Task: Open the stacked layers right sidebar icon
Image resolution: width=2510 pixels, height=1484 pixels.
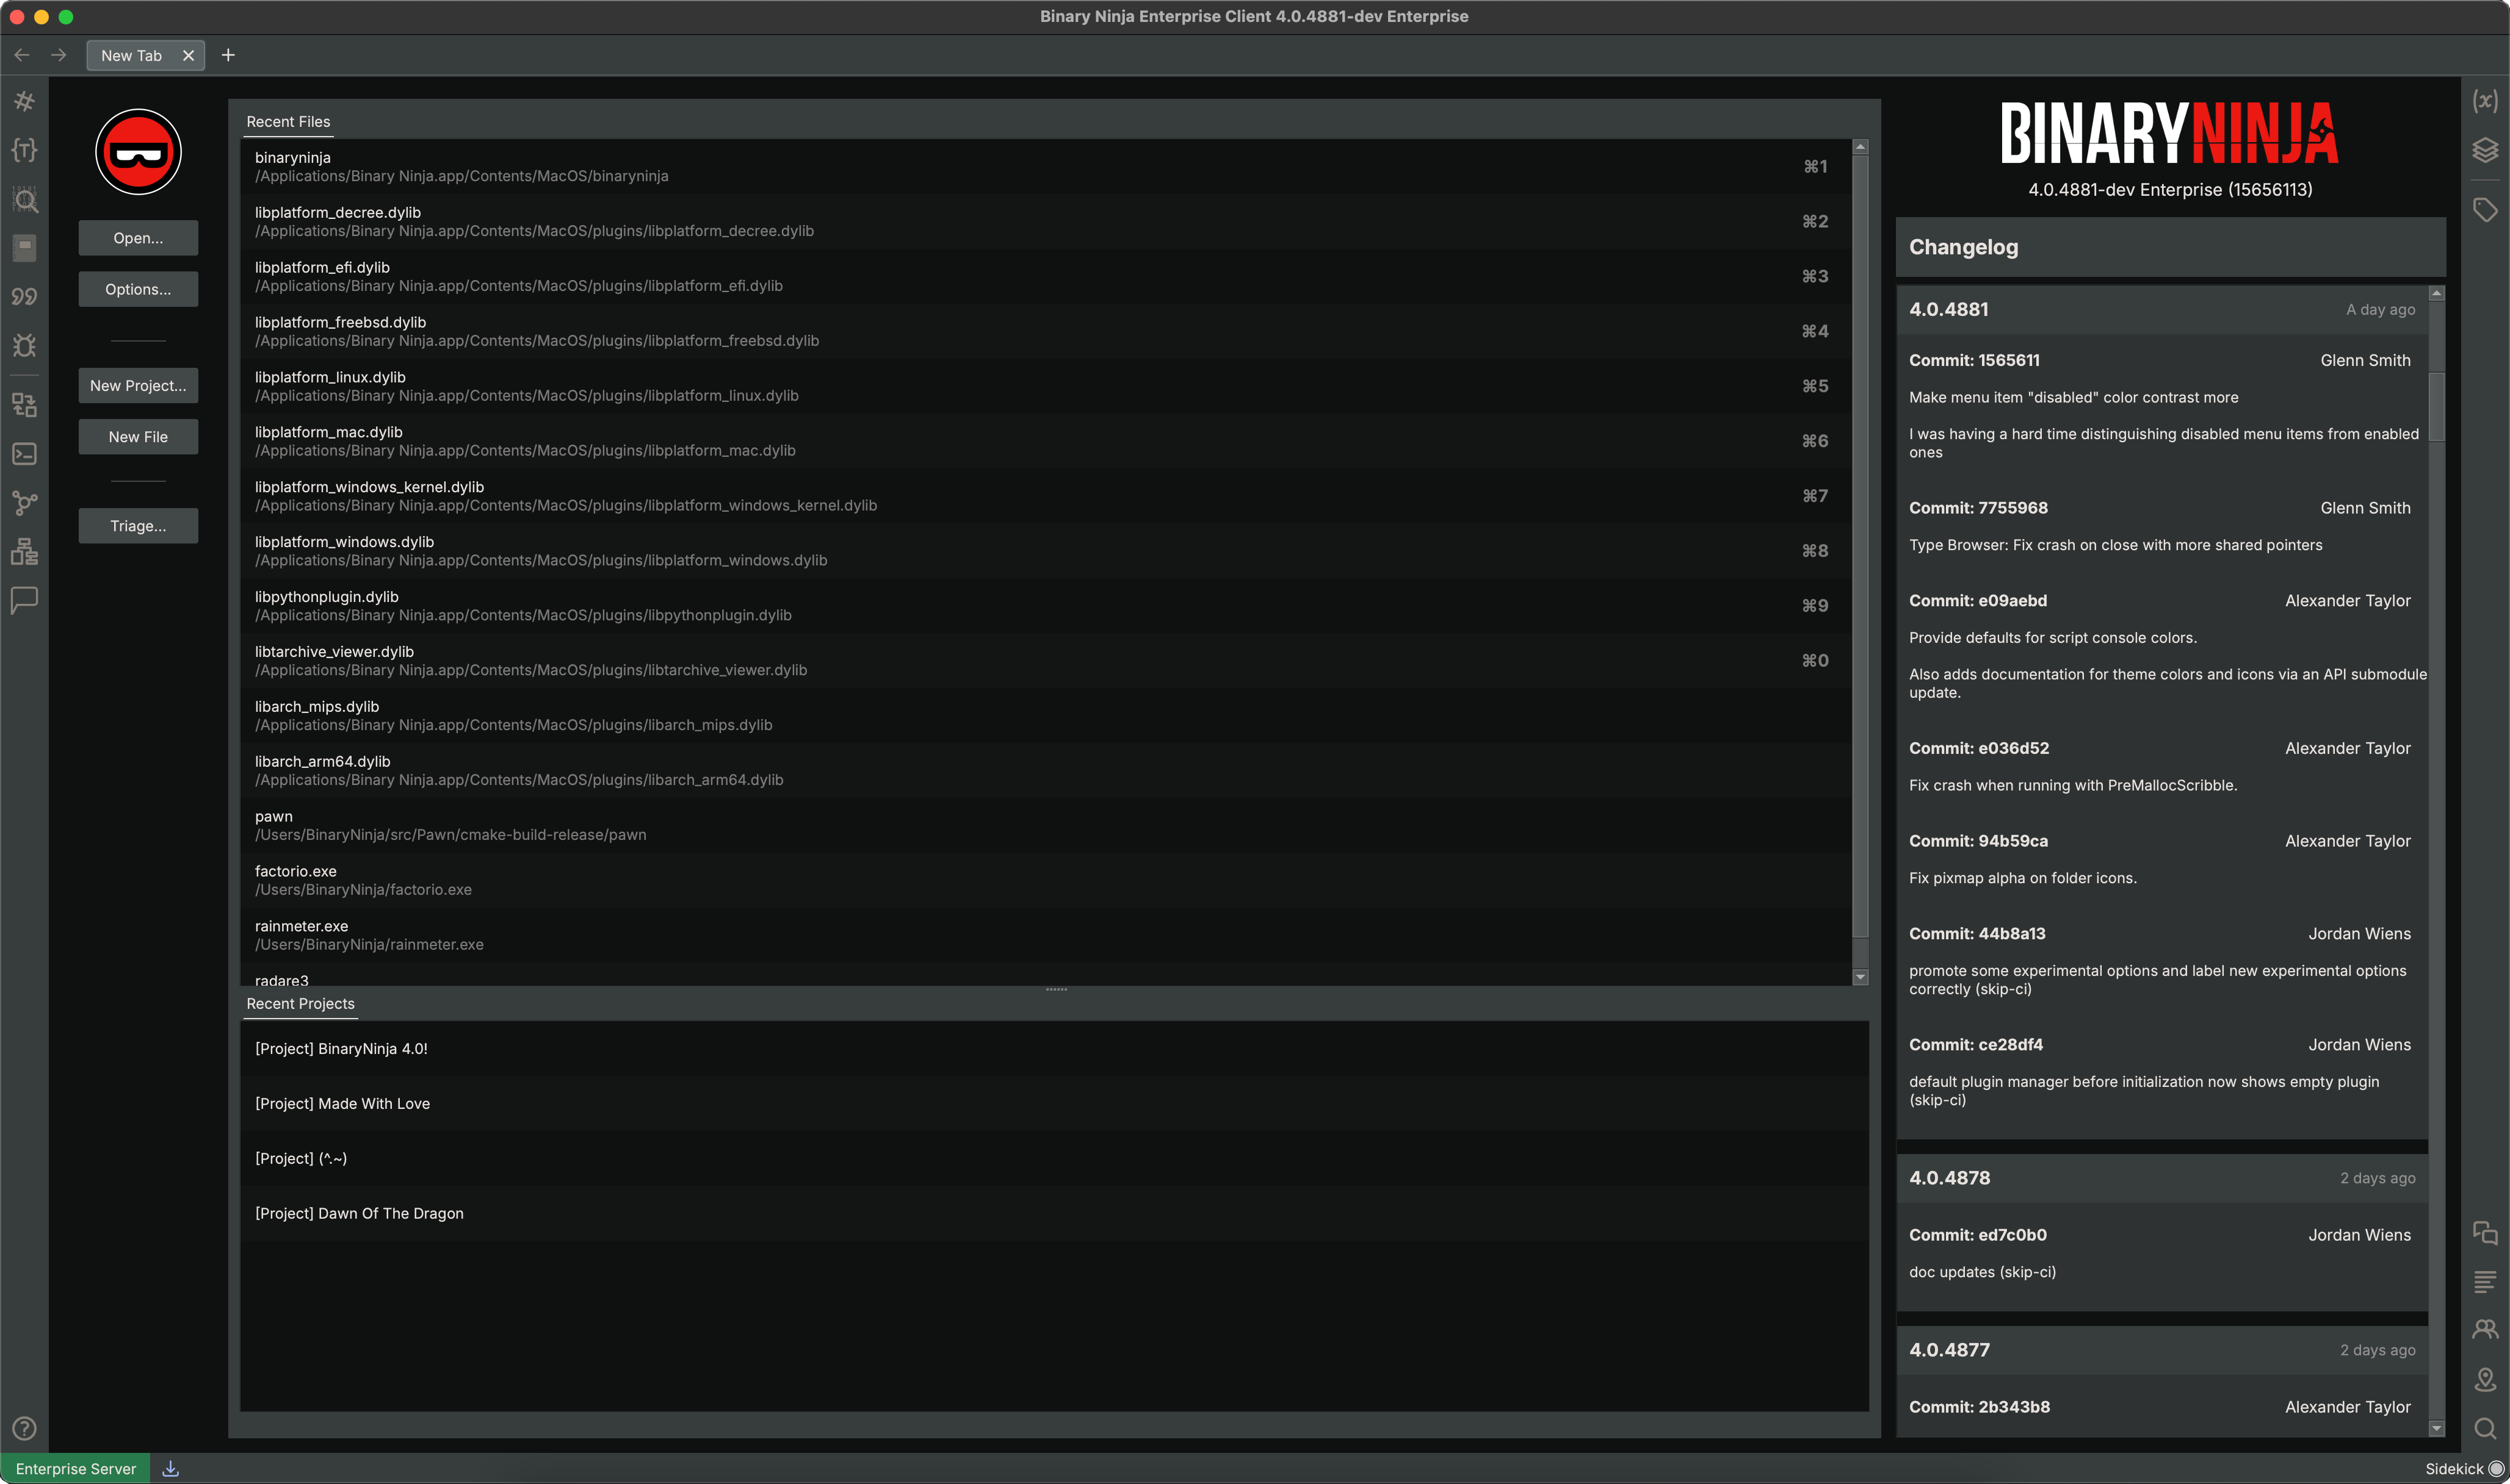Action: point(2485,150)
